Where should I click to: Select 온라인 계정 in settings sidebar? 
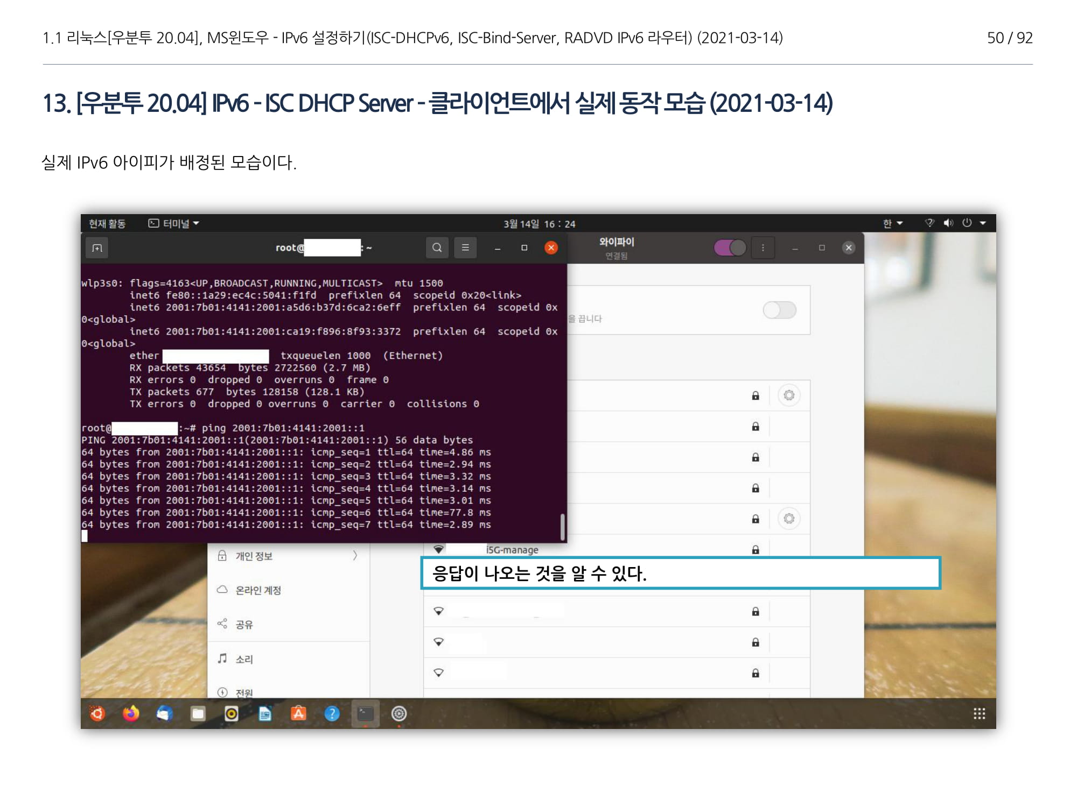(258, 590)
